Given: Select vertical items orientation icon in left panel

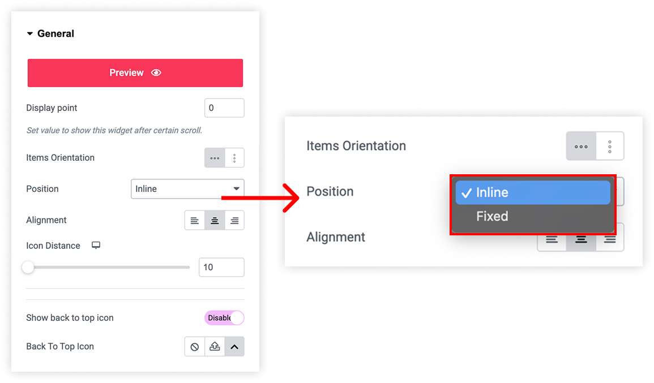Looking at the screenshot, I should (234, 158).
